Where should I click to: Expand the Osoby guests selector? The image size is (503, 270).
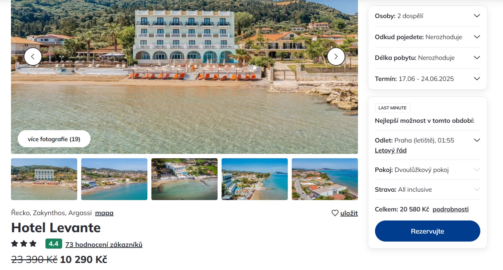477,16
